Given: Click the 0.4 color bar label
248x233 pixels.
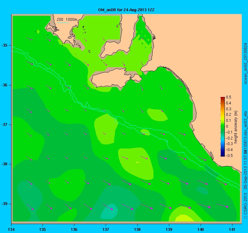Looking at the screenshot, I should click(x=228, y=103).
